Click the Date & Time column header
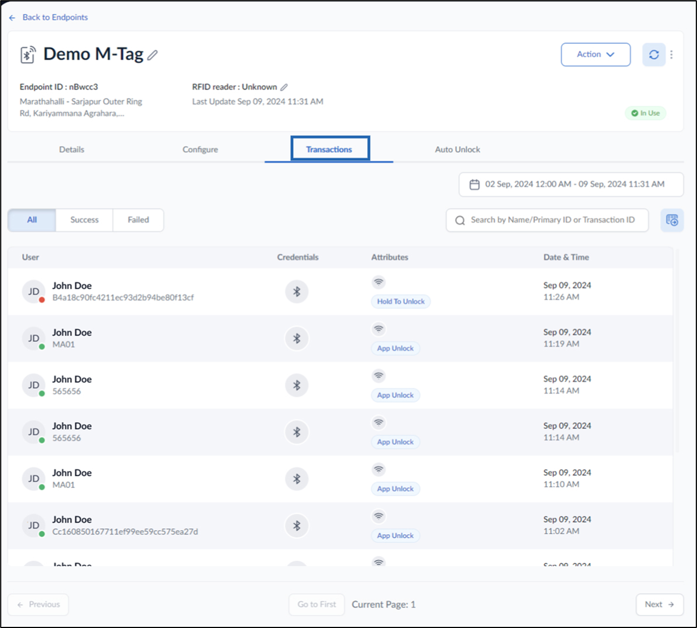The image size is (697, 628). point(566,258)
